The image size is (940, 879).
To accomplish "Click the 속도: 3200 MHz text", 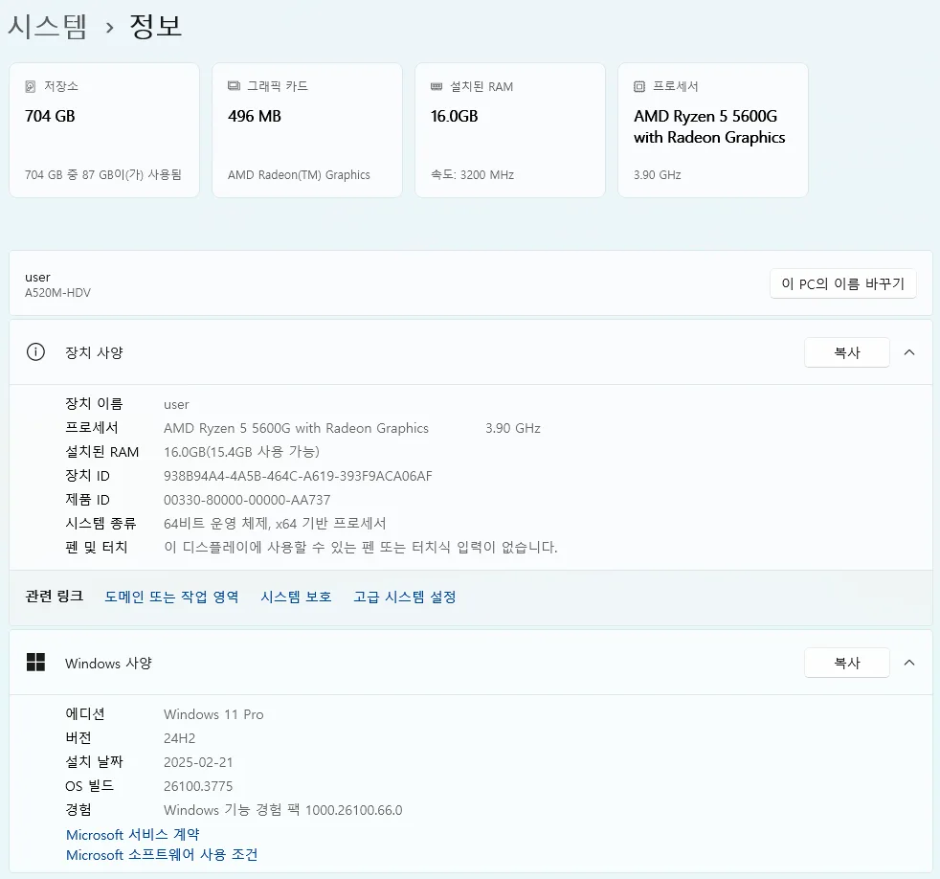I will tap(473, 174).
